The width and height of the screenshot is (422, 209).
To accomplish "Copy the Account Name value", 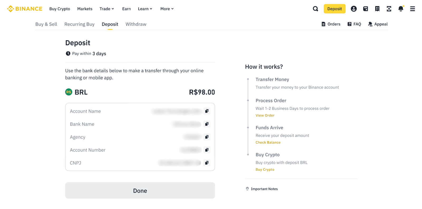I will coord(207,111).
